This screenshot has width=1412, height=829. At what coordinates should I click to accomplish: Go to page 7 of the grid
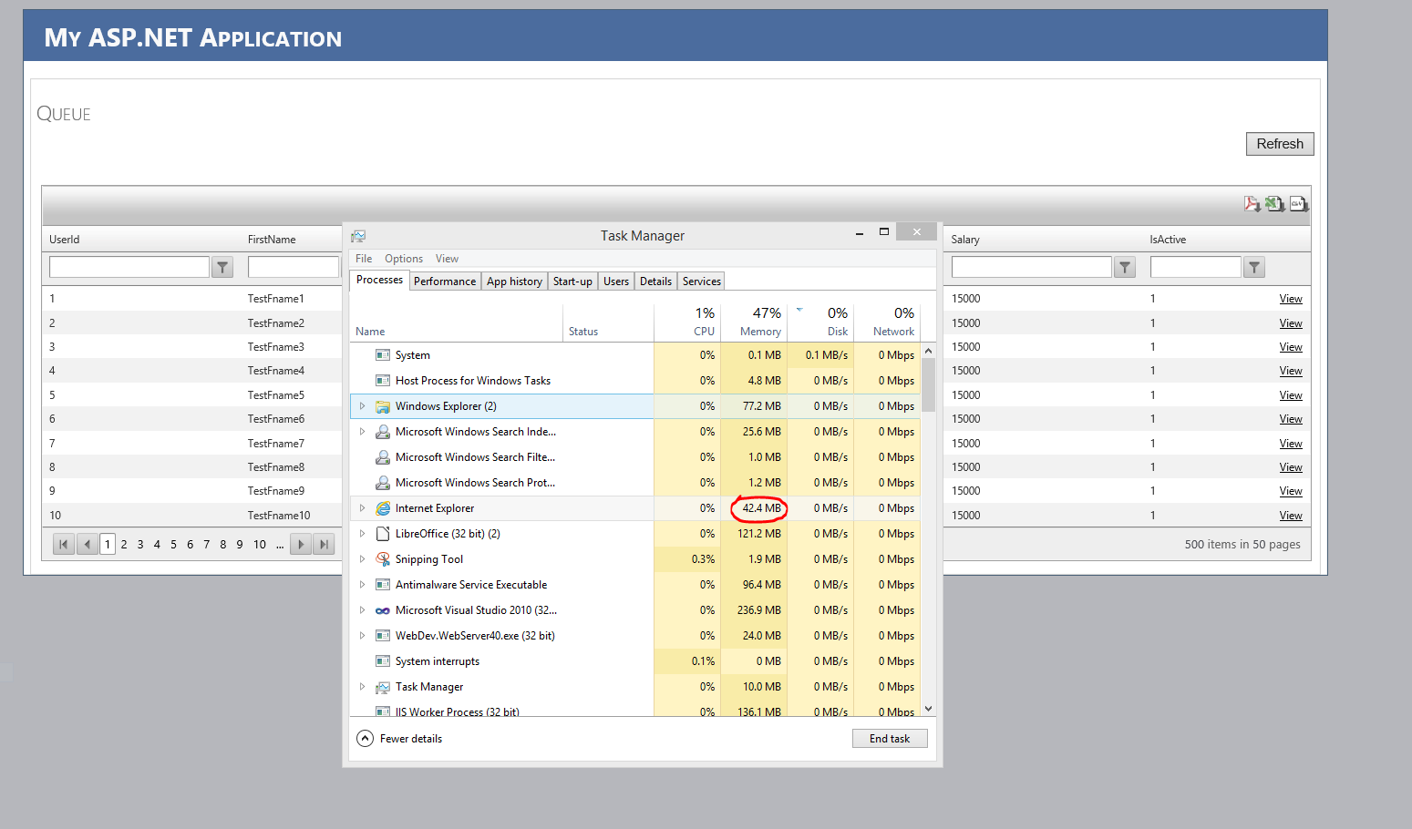[206, 545]
